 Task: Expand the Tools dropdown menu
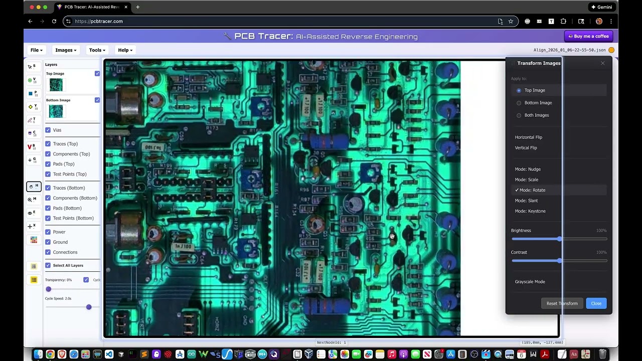point(97,50)
